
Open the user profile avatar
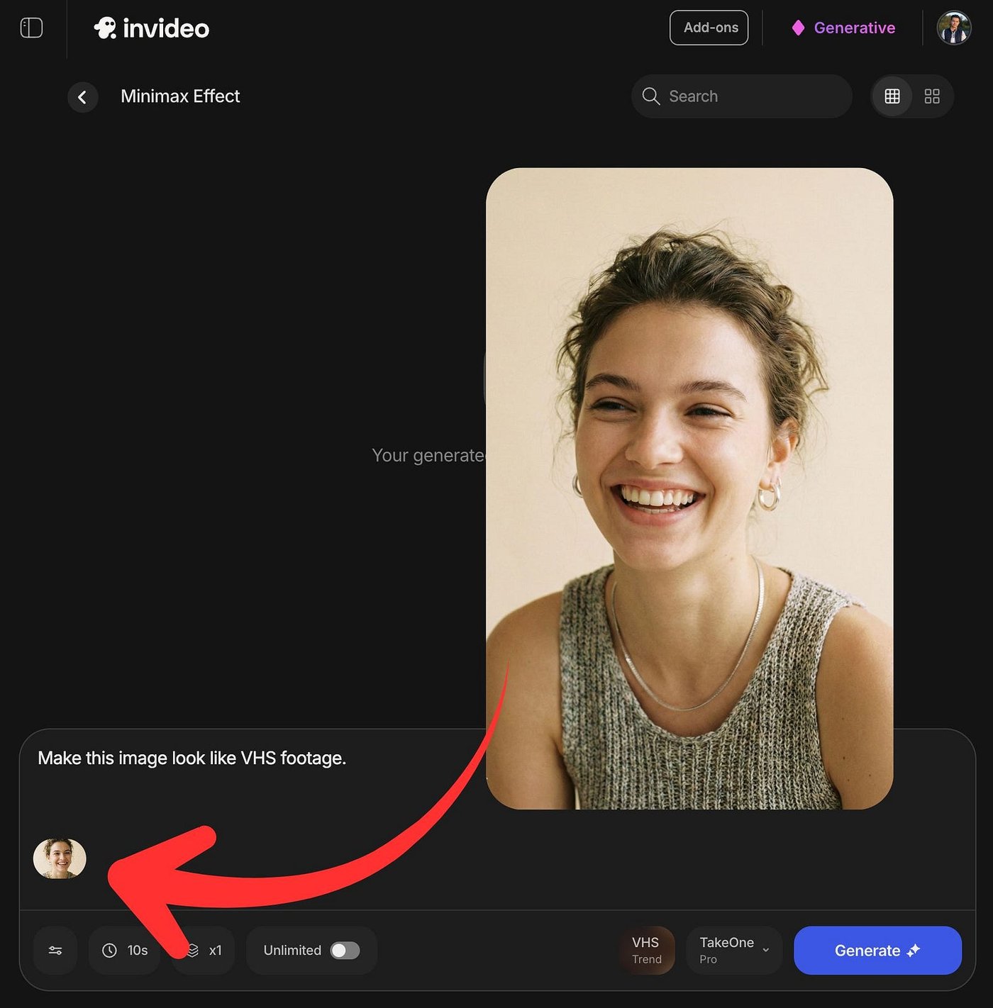(x=954, y=28)
